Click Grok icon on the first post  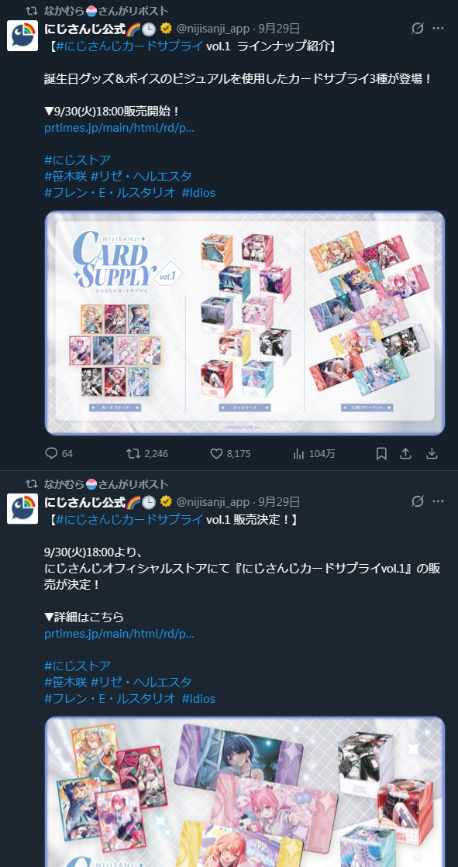418,28
